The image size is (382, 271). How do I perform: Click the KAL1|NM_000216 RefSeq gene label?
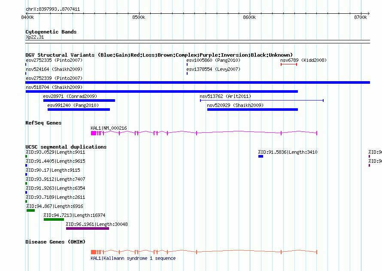109,128
